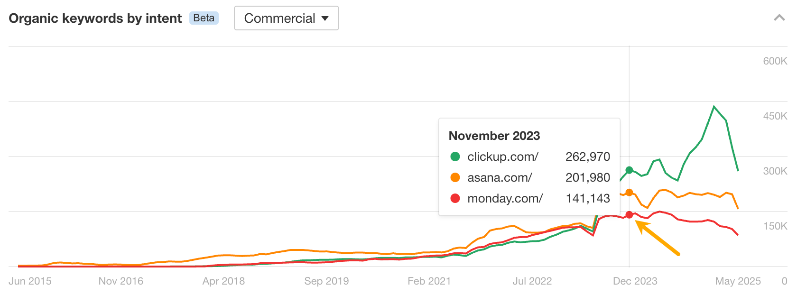The width and height of the screenshot is (797, 295).
Task: Click the monday.com/ value 141,143
Action: 587,198
